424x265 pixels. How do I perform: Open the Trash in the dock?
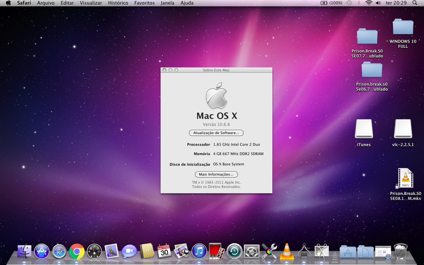pyautogui.click(x=400, y=251)
